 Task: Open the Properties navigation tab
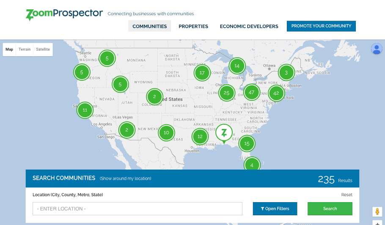[x=193, y=26]
